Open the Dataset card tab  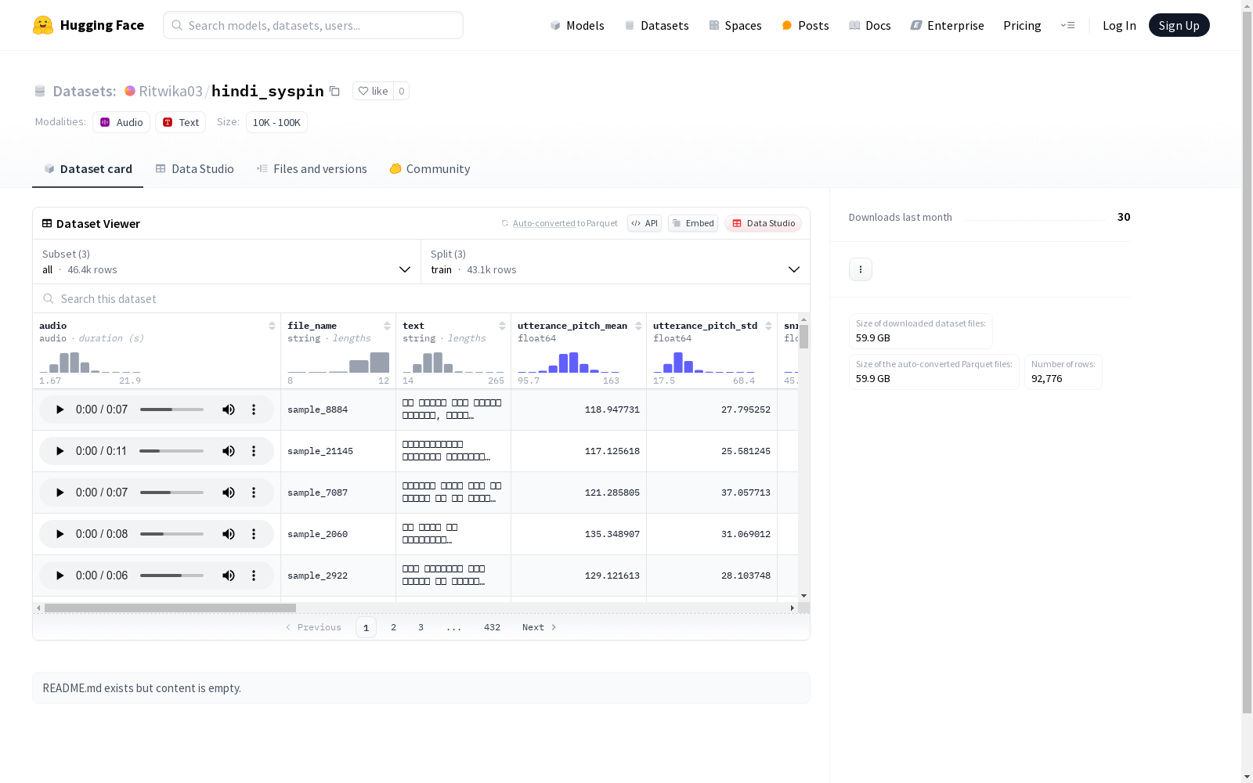88,169
